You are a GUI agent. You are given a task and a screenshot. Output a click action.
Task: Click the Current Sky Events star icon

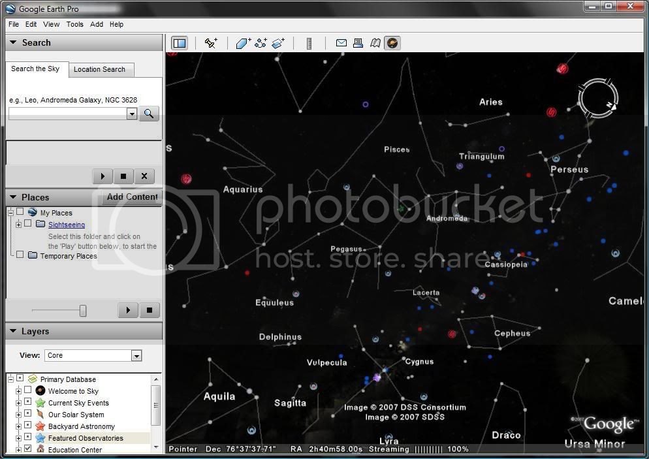40,403
